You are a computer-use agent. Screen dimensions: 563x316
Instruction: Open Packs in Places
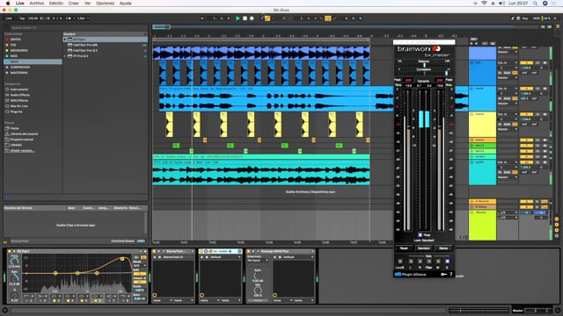click(14, 128)
